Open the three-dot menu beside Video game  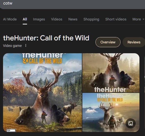(x=26, y=45)
